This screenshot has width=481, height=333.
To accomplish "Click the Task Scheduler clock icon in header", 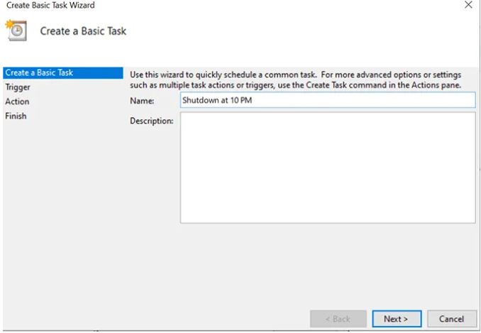I will tap(16, 31).
